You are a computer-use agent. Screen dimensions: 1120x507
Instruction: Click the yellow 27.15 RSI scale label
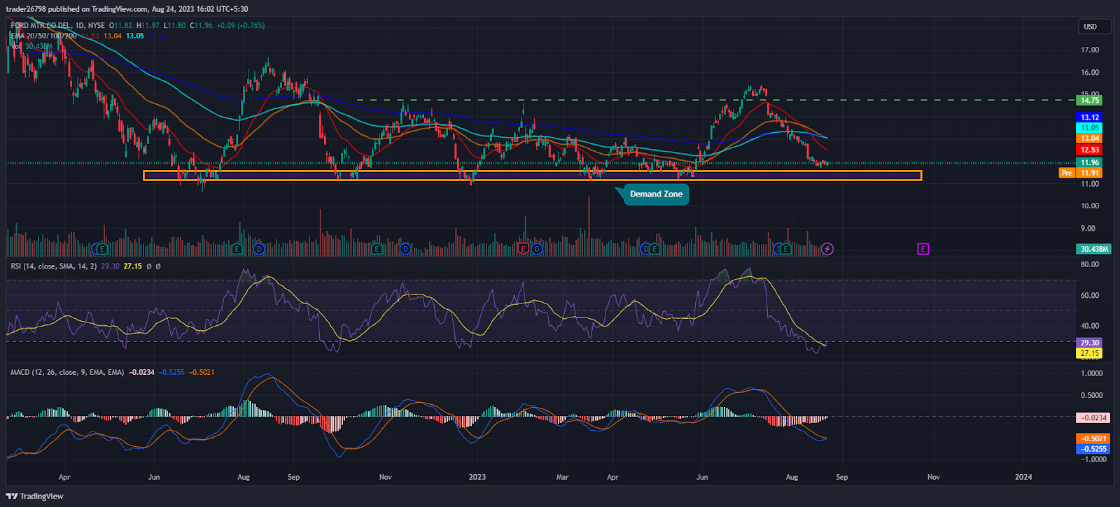[x=1090, y=353]
